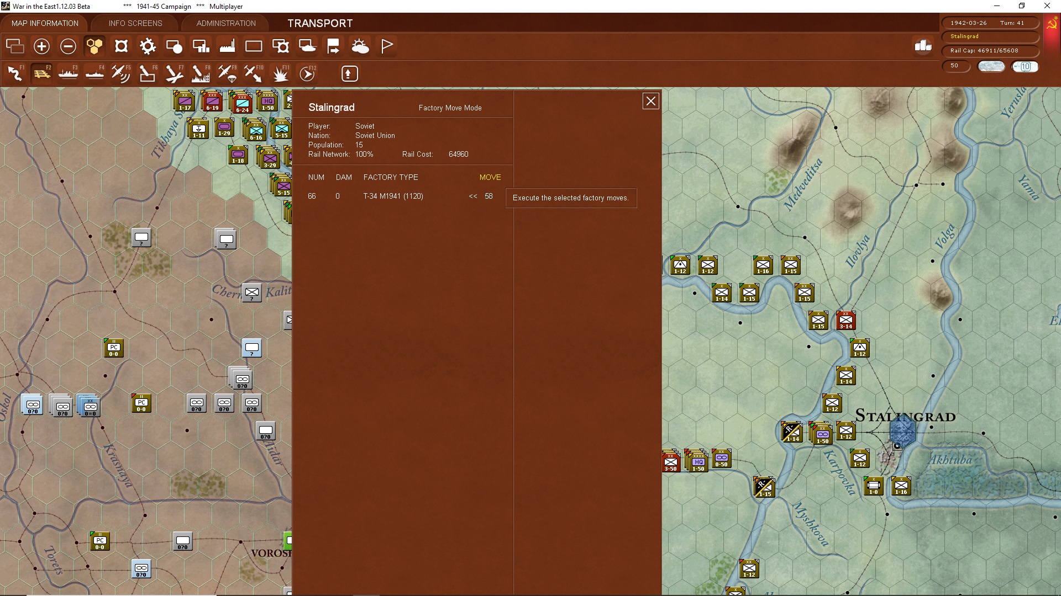Toggle the F2 rail mode icon
1061x596 pixels.
pyautogui.click(x=41, y=73)
